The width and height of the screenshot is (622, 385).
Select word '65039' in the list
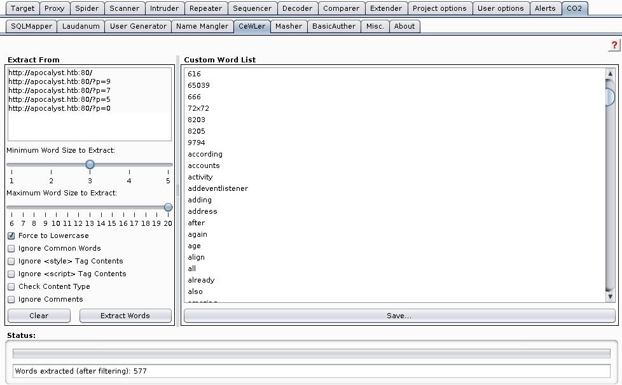tap(198, 85)
